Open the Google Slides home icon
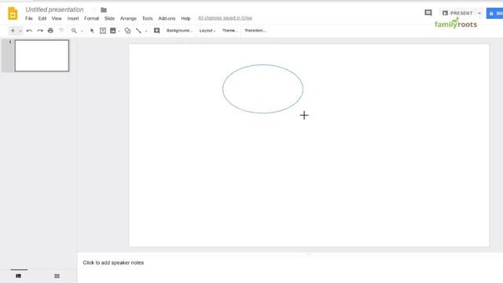503x283 pixels. point(13,13)
